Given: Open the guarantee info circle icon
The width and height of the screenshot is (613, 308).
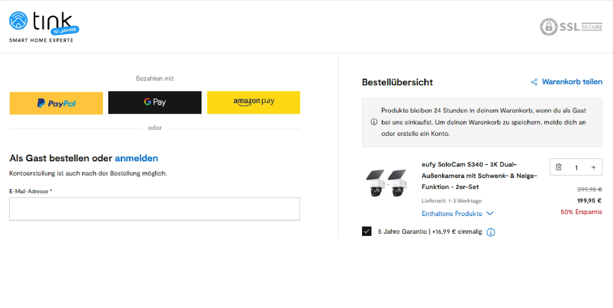Looking at the screenshot, I should pos(491,232).
